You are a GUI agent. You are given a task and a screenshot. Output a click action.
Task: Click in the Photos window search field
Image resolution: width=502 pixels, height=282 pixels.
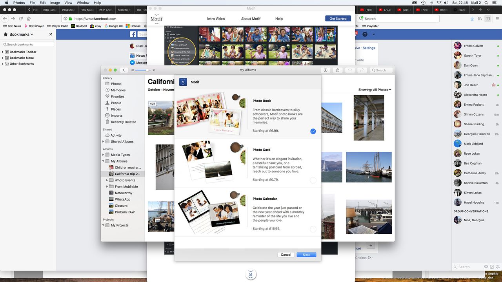(x=381, y=70)
